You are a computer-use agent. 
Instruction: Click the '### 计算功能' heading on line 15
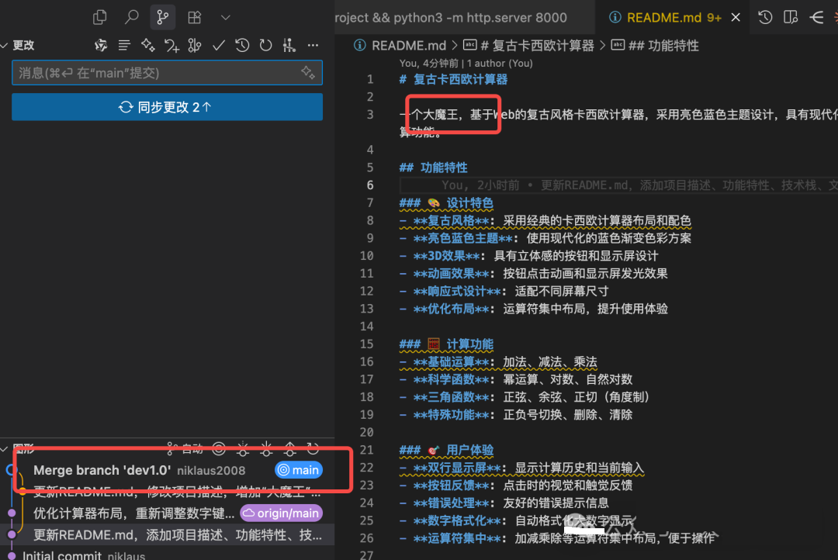tap(446, 344)
